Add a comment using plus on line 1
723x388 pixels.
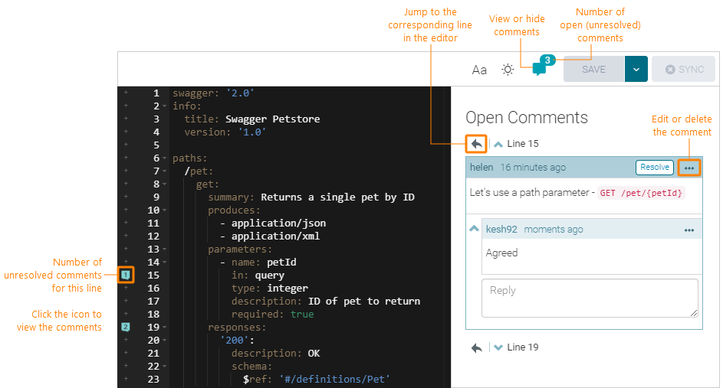(x=126, y=93)
